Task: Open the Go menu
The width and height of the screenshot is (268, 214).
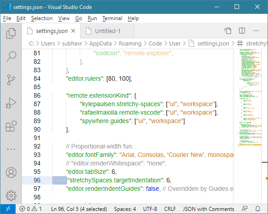Action: (79, 18)
